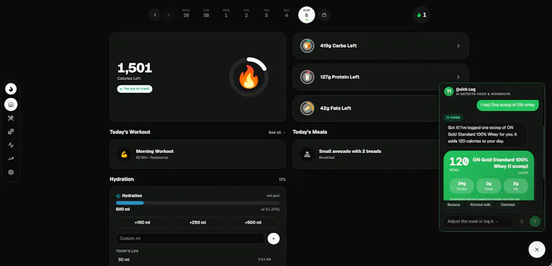Click the calorie ring flame graphic
Image resolution: width=552 pixels, height=266 pixels.
click(x=249, y=77)
